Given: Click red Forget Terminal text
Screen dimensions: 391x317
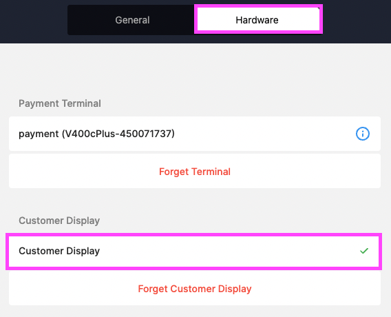Looking at the screenshot, I should (x=195, y=172).
